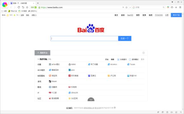The image size is (184, 114).
Task: Open the JD shortcut with red icon
Action: click(73, 76)
